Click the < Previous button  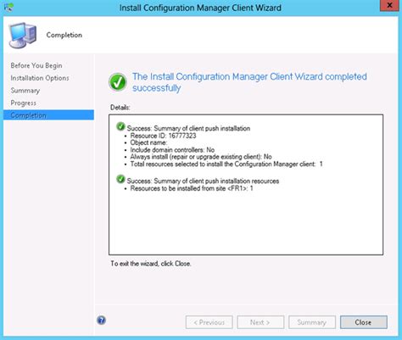click(209, 322)
